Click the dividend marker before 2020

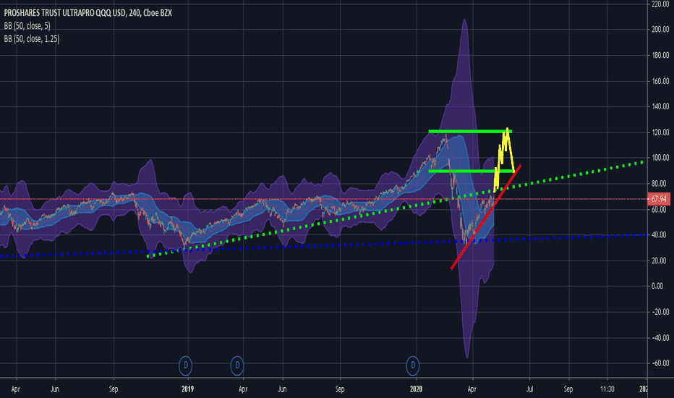413,365
